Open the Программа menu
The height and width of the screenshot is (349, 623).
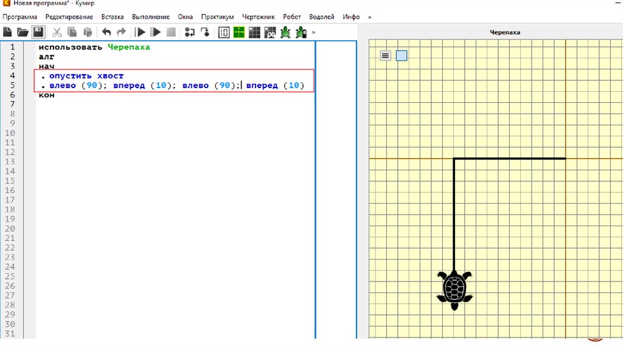(x=19, y=17)
